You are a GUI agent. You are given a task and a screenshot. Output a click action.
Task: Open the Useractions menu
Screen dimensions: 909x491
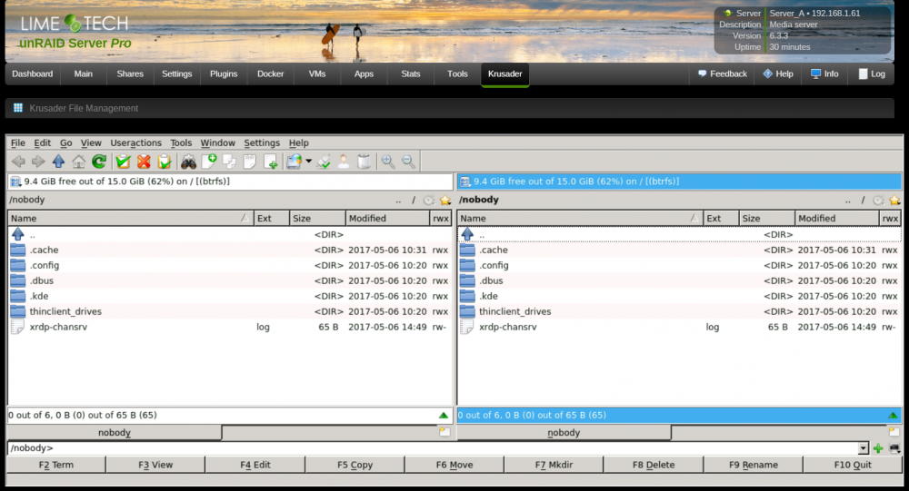click(x=135, y=143)
